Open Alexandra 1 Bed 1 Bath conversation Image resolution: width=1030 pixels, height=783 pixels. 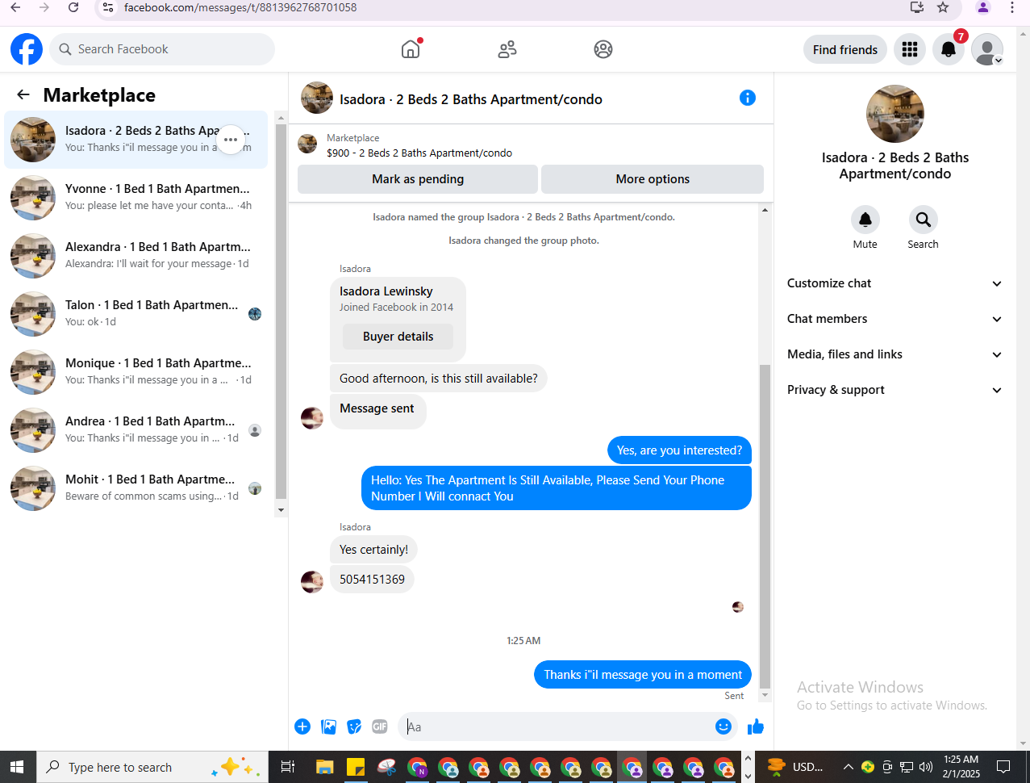(x=136, y=256)
